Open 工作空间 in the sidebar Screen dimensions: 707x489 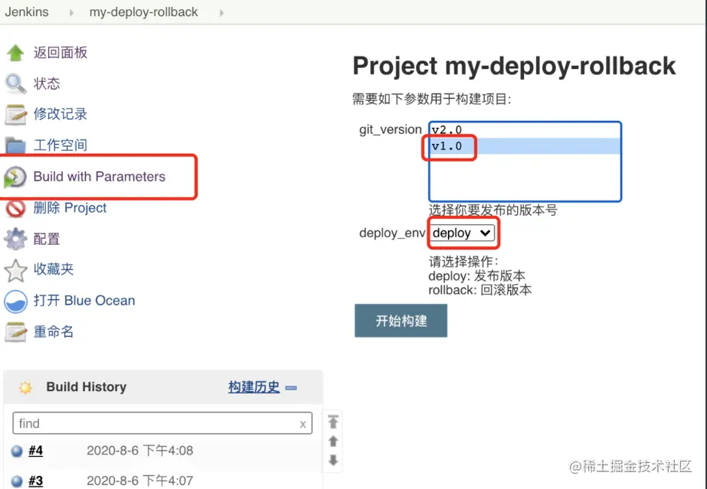(x=61, y=145)
